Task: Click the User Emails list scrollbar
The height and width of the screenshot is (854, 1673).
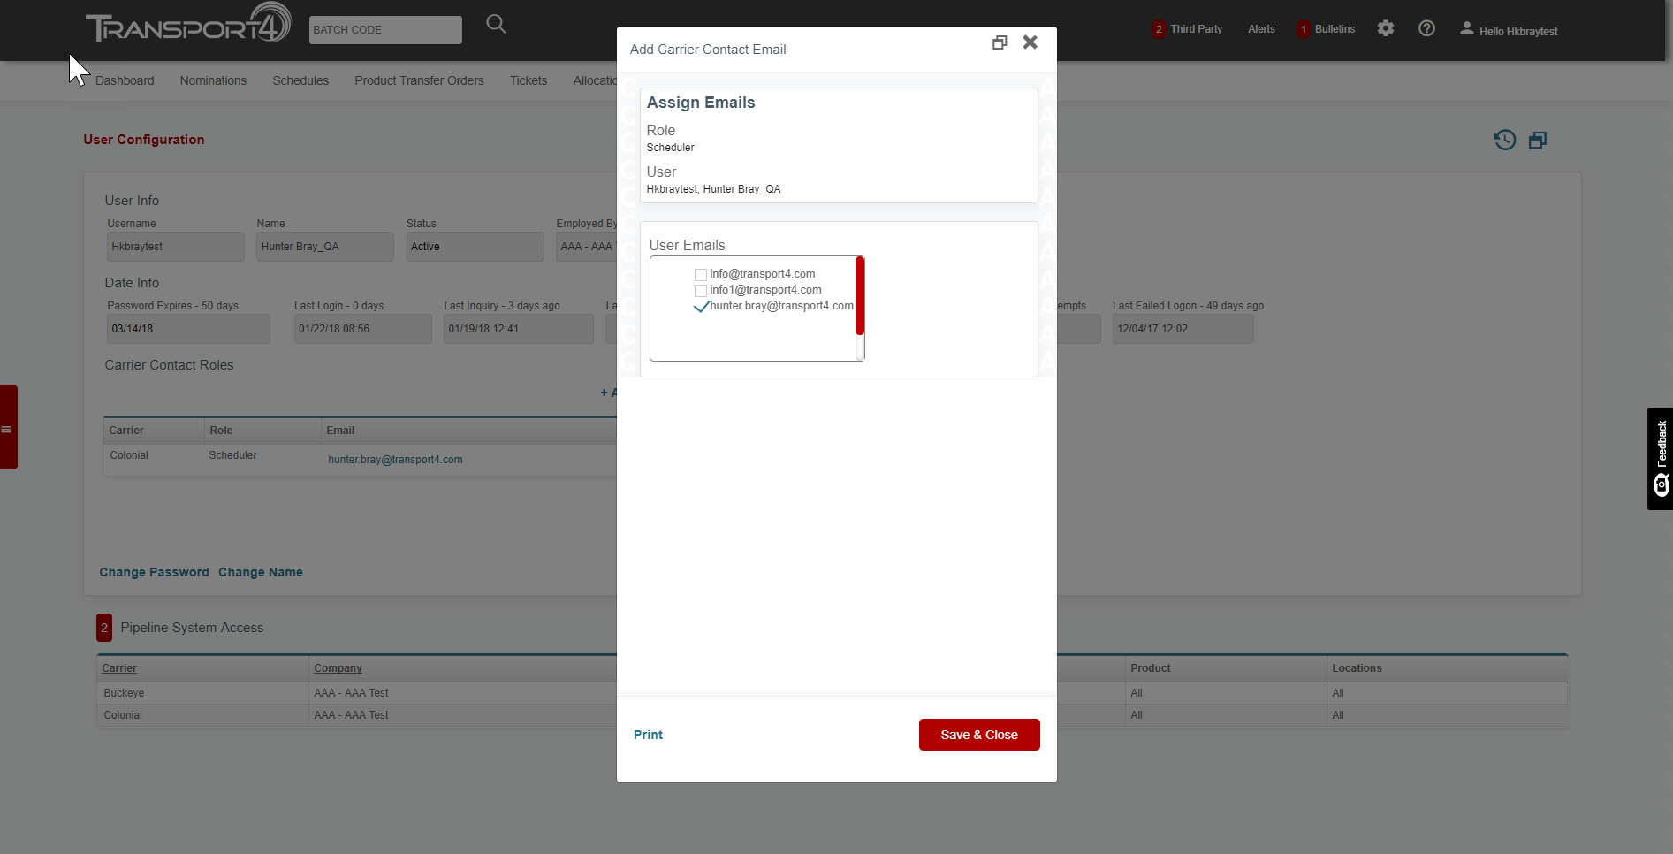Action: pyautogui.click(x=859, y=296)
